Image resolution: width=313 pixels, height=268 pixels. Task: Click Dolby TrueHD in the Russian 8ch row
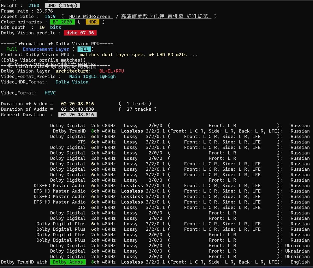[69, 131]
